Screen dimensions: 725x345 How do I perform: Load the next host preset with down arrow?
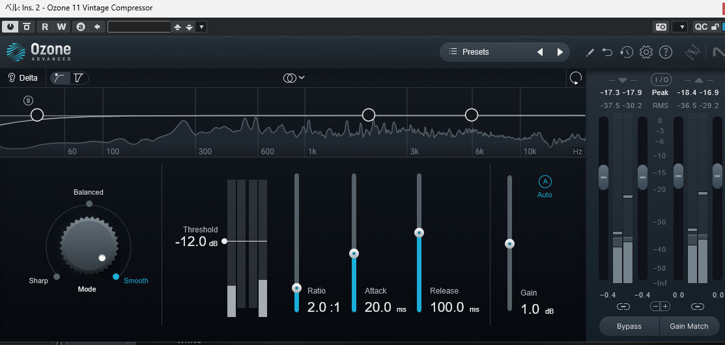tap(189, 27)
